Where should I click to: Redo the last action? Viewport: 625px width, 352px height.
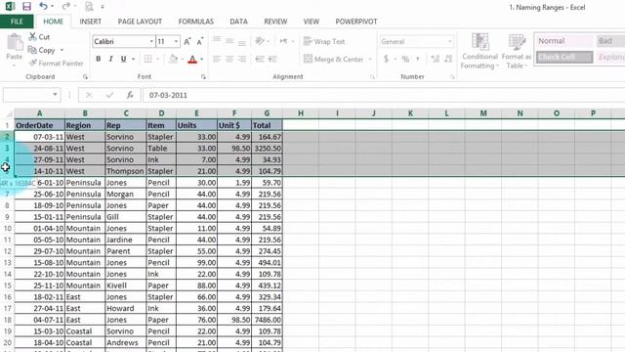click(x=66, y=7)
